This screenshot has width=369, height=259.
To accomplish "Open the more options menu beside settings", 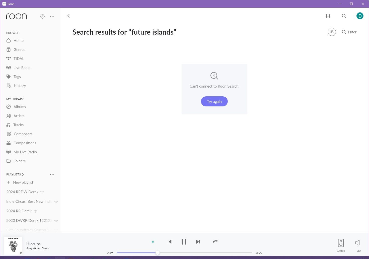I will tap(52, 16).
